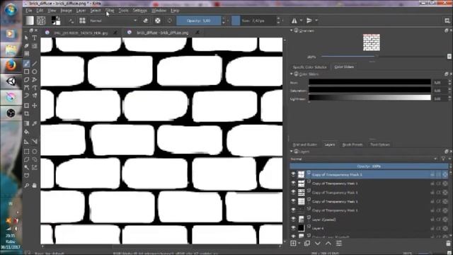Collapse the Layers docker
Screen dimensions: 453x255
click(292, 151)
